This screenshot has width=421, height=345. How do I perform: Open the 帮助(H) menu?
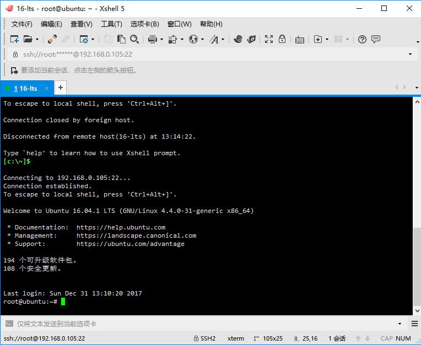211,24
